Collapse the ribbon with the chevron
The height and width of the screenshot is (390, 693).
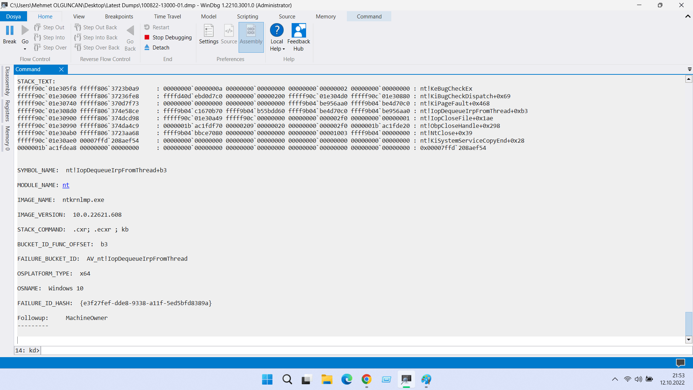pos(688,16)
